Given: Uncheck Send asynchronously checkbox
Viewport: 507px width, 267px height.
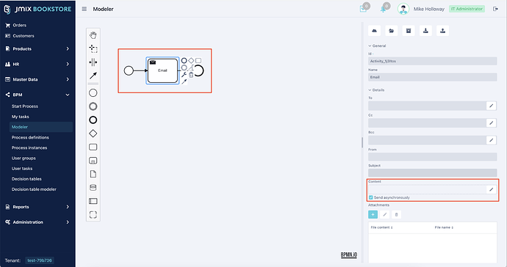Looking at the screenshot, I should tap(371, 197).
